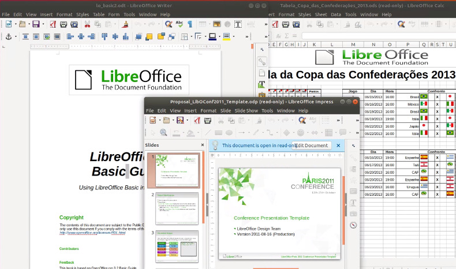Open the Navigator compass in Impress sidebar

click(353, 225)
